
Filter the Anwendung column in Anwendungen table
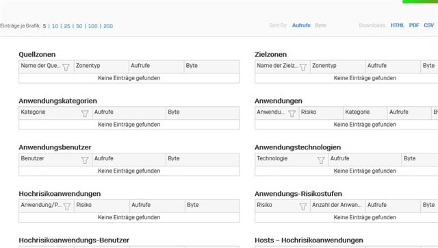pos(292,114)
